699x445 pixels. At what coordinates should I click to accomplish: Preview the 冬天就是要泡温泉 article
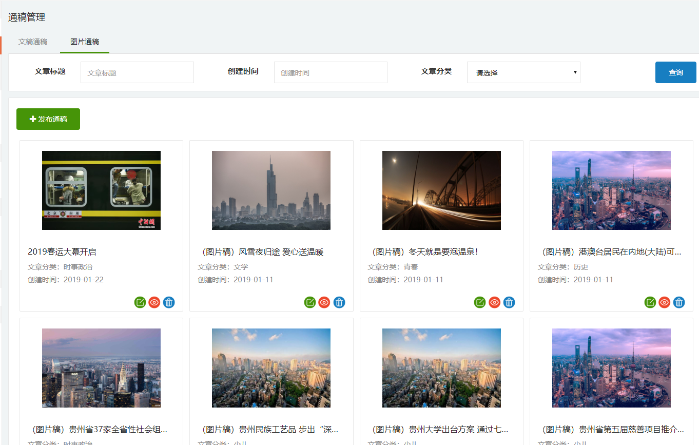click(494, 302)
